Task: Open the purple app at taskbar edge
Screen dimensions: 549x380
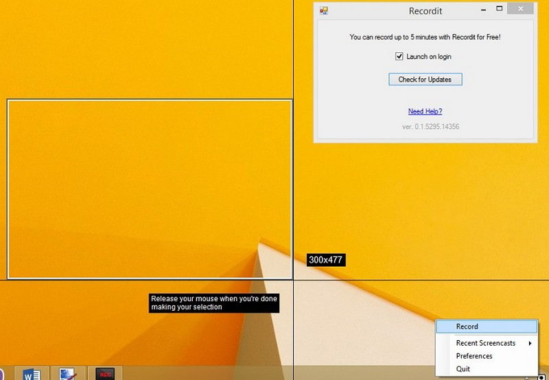Action: pyautogui.click(x=2, y=374)
